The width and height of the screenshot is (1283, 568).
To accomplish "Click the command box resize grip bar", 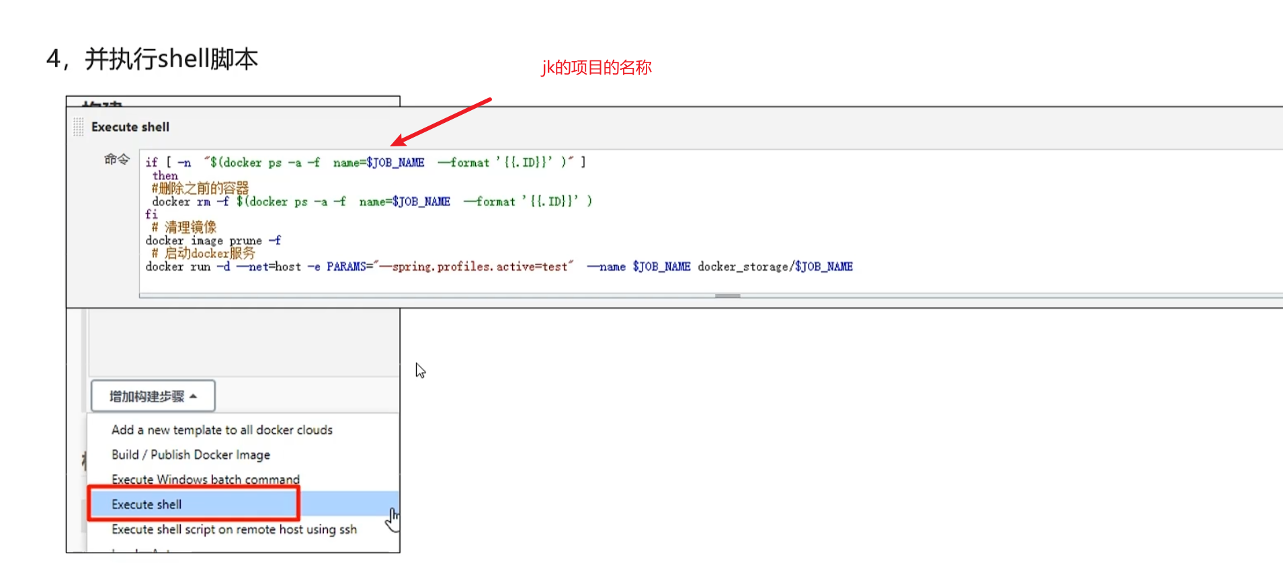I will click(727, 295).
